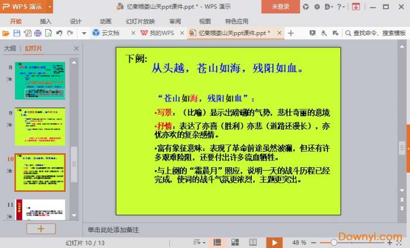Click the animation star under slide 10
Image resolution: width=410 pixels, height=248 pixels.
click(x=9, y=171)
